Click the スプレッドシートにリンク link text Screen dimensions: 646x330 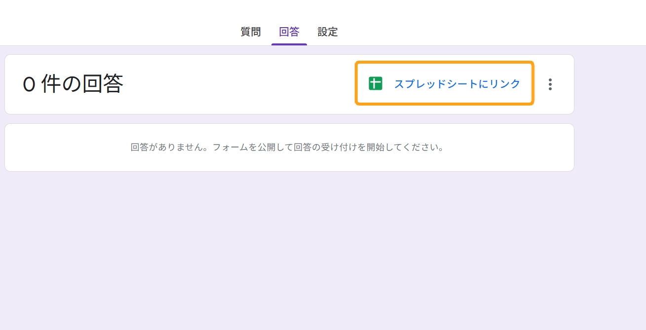456,84
